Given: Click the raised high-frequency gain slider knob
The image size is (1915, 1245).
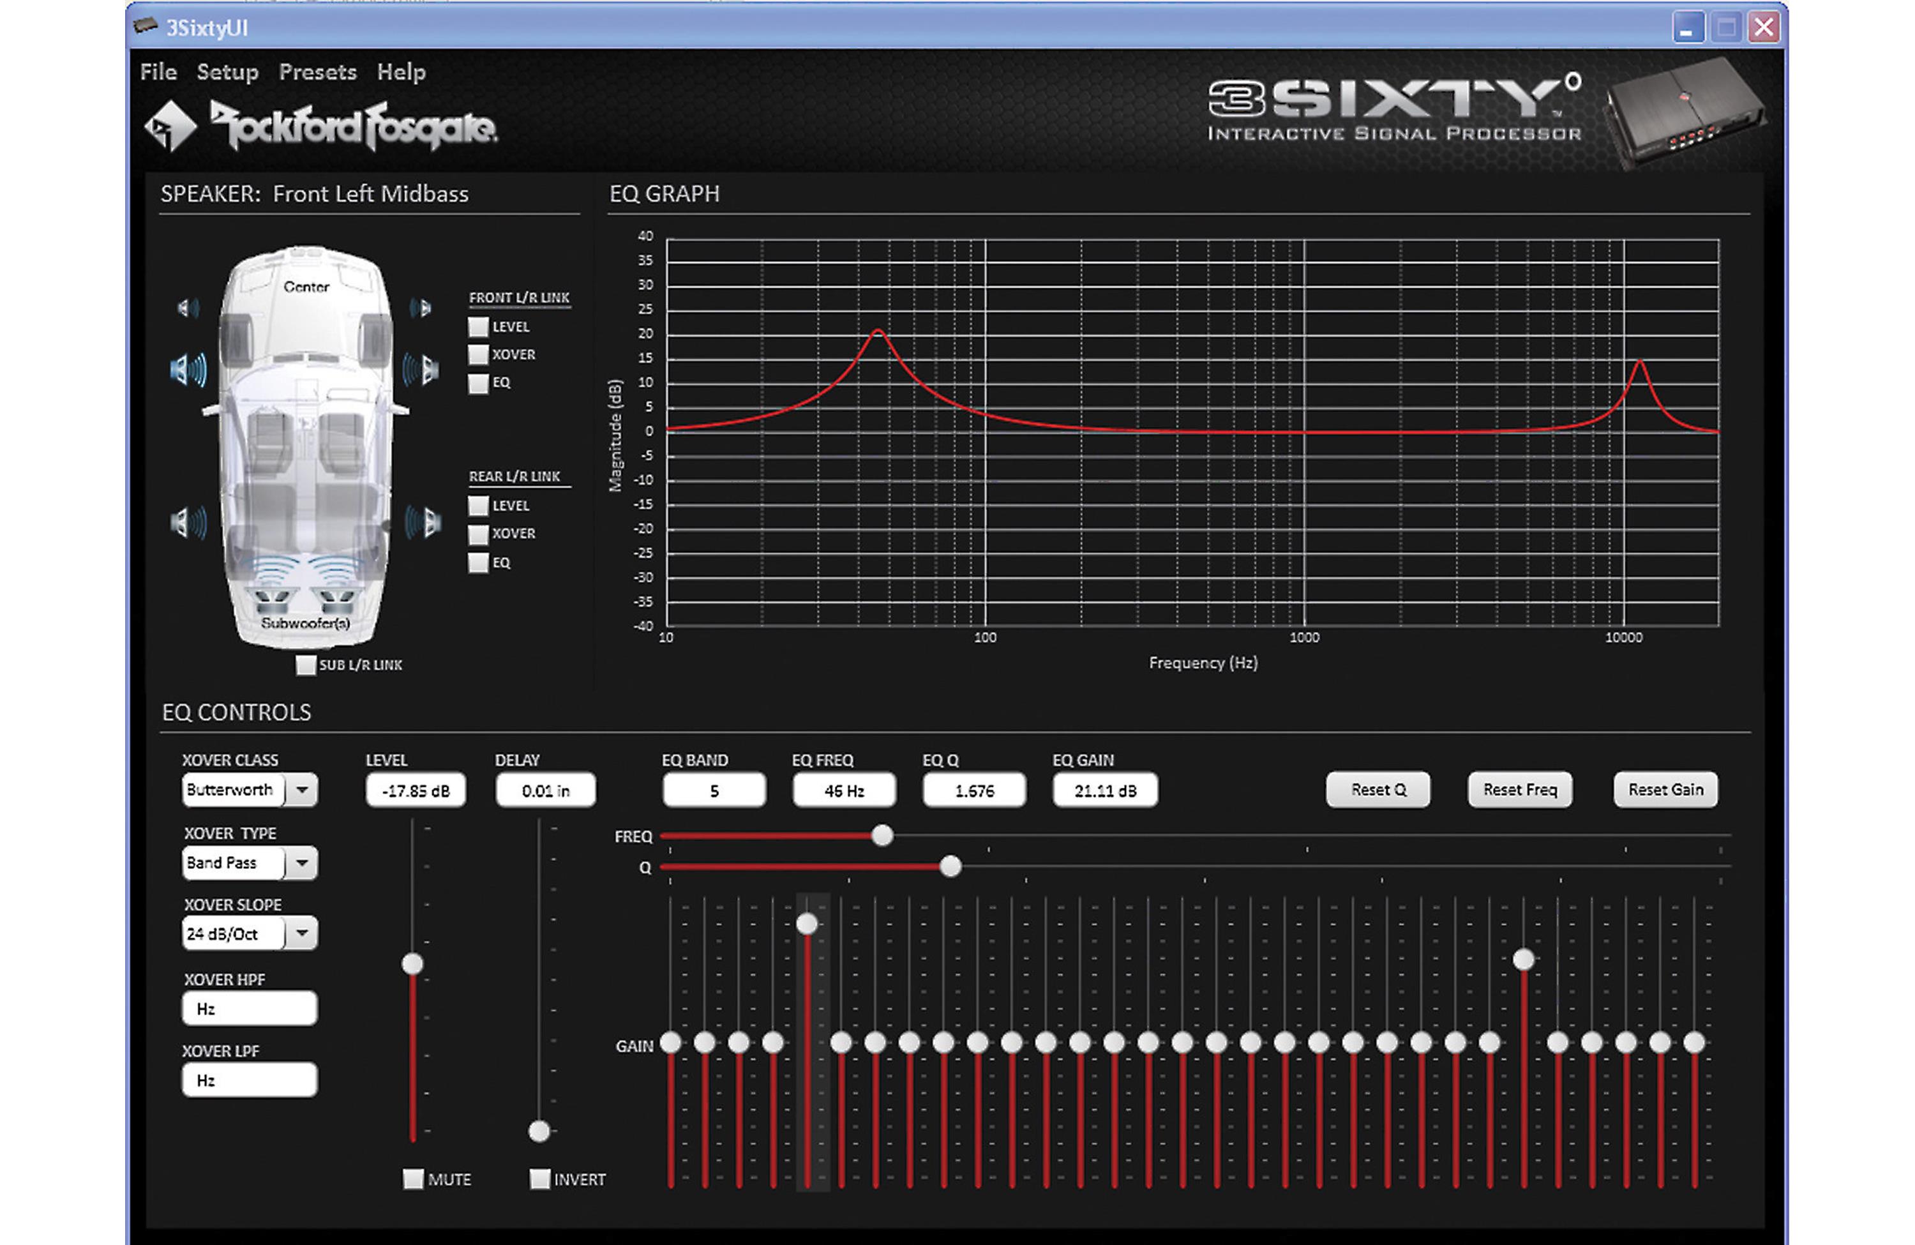Looking at the screenshot, I should point(1523,960).
